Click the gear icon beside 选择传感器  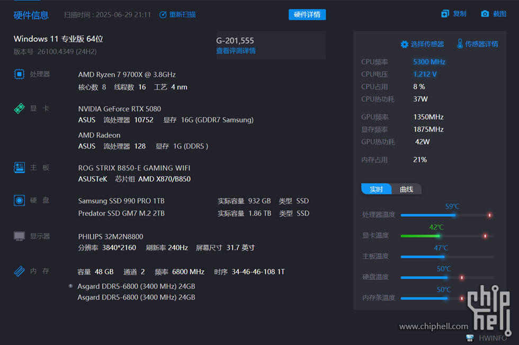coord(404,45)
